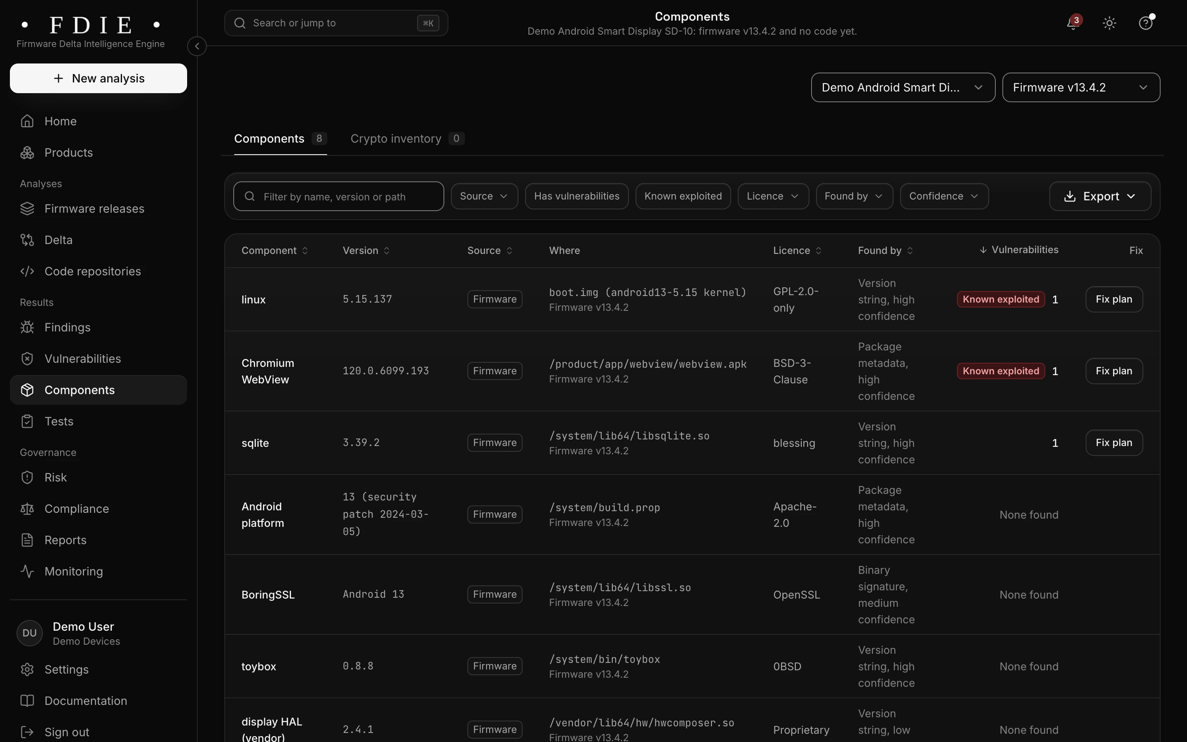The height and width of the screenshot is (742, 1187).
Task: Open the Export dropdown
Action: (1100, 196)
